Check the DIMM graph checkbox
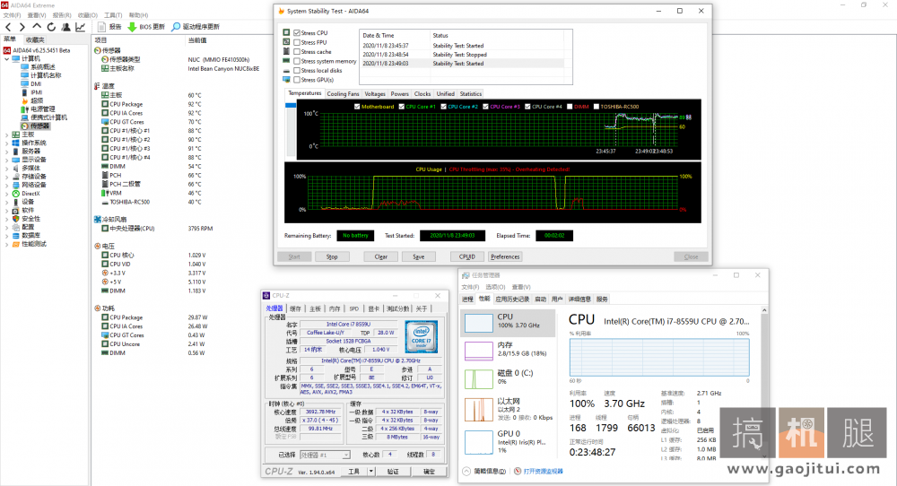Screen dimensions: 897x486 tap(570, 107)
